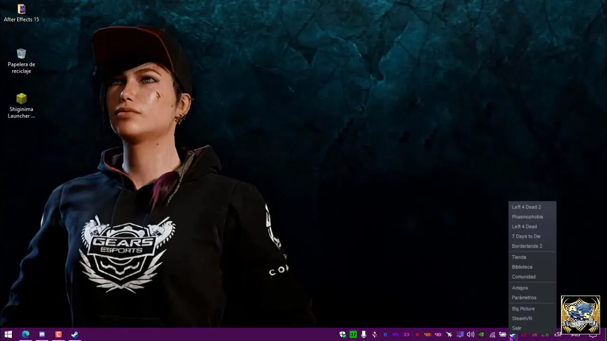
Task: Open Tienda in Steam menu
Action: point(532,257)
